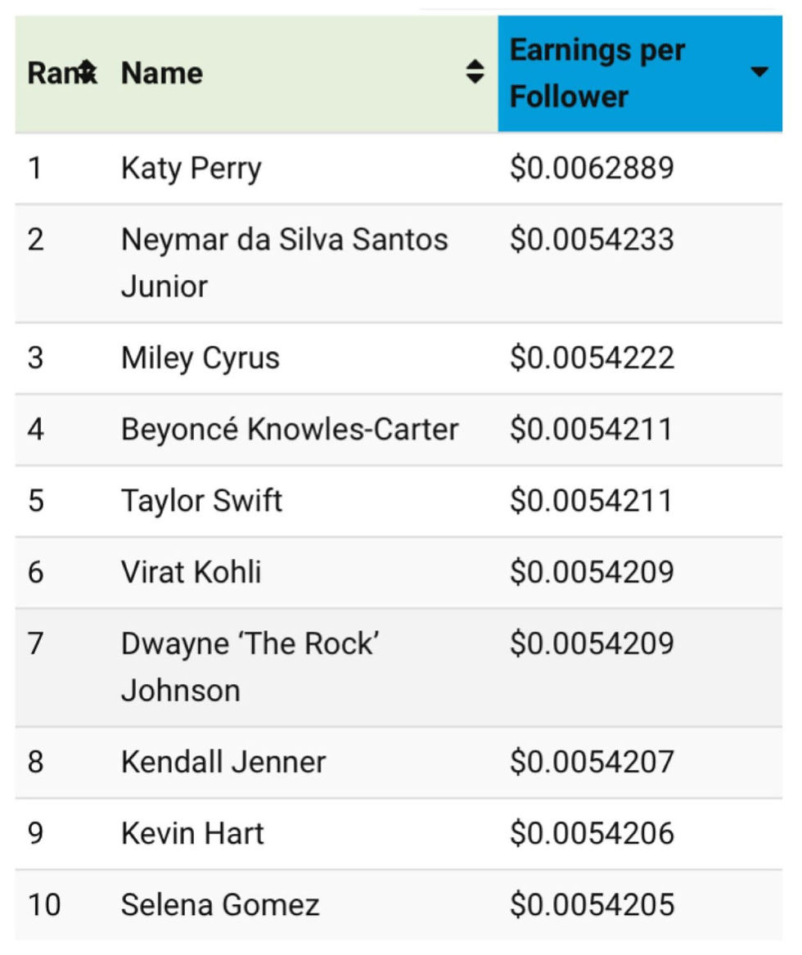
Task: Sort table by the Rank column
Action: click(88, 73)
